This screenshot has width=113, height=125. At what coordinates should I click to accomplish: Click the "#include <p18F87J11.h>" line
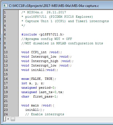pyautogui.click(x=43, y=34)
